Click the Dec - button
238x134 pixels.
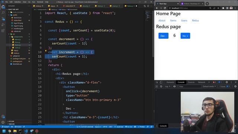coord(163,36)
